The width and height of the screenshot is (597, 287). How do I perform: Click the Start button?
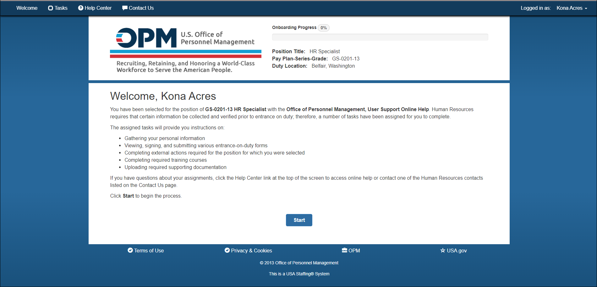[x=299, y=220]
